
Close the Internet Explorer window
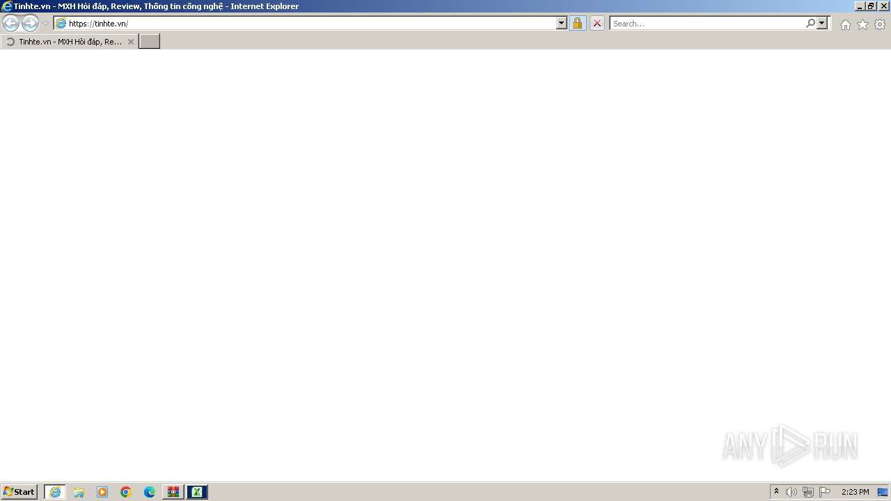point(883,6)
